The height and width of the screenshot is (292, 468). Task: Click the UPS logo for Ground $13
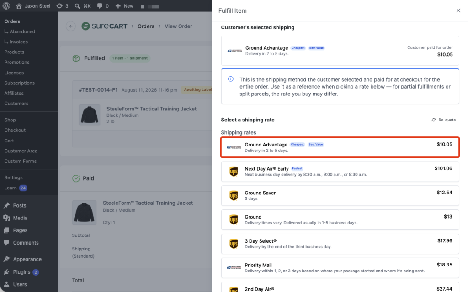234,220
